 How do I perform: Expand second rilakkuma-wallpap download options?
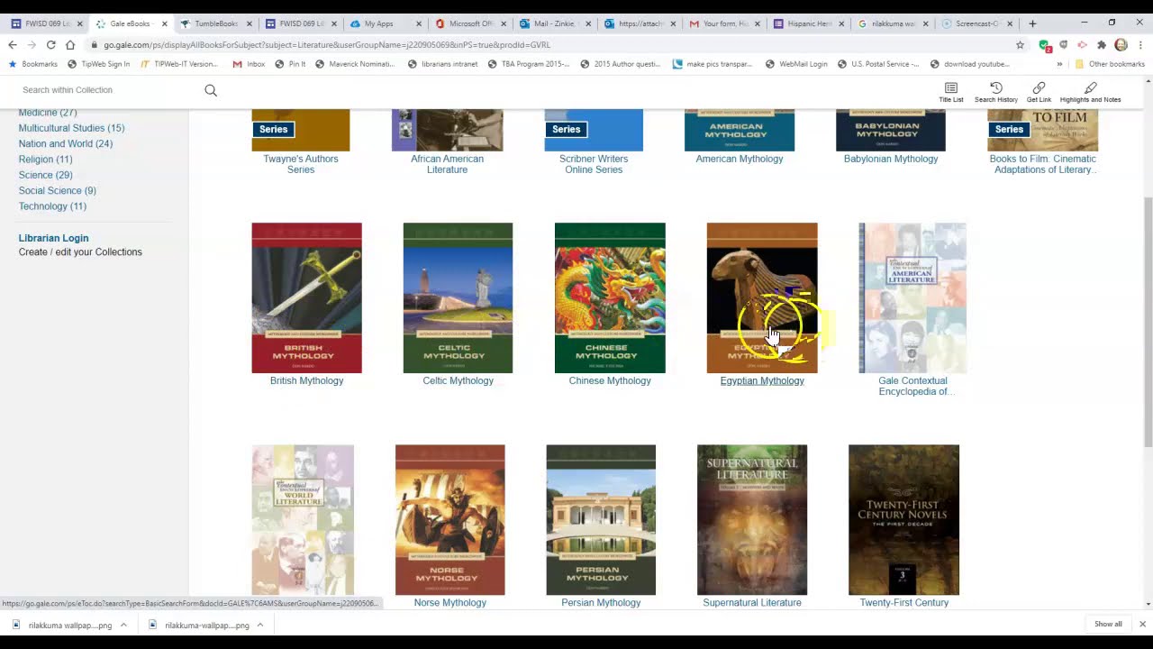click(x=259, y=625)
